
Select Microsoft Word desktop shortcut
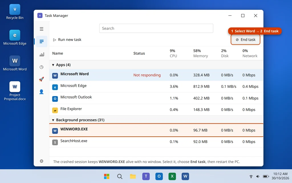15,63
